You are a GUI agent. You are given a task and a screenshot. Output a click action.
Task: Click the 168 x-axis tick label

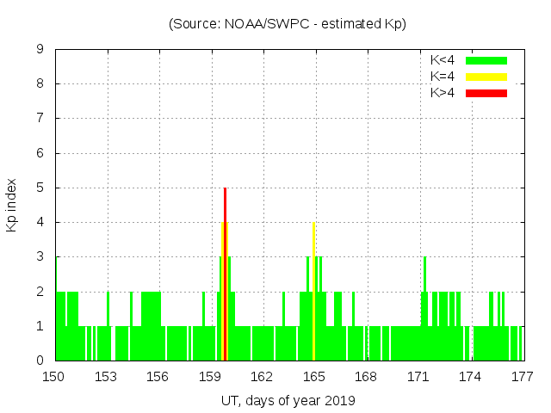[x=366, y=376]
